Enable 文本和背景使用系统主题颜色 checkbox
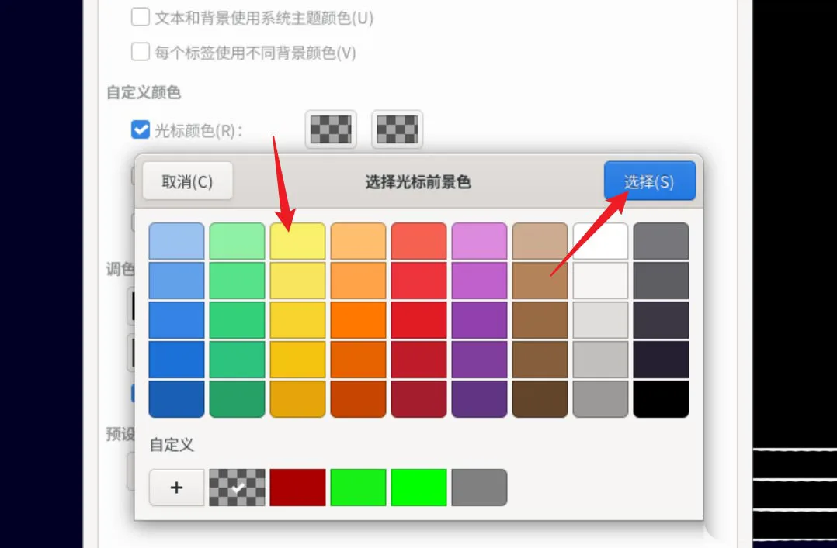 (140, 16)
